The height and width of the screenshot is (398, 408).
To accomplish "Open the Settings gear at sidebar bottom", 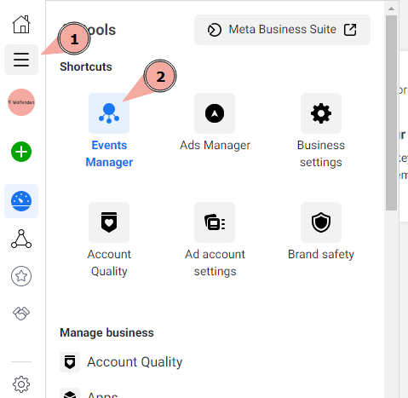I will [21, 384].
